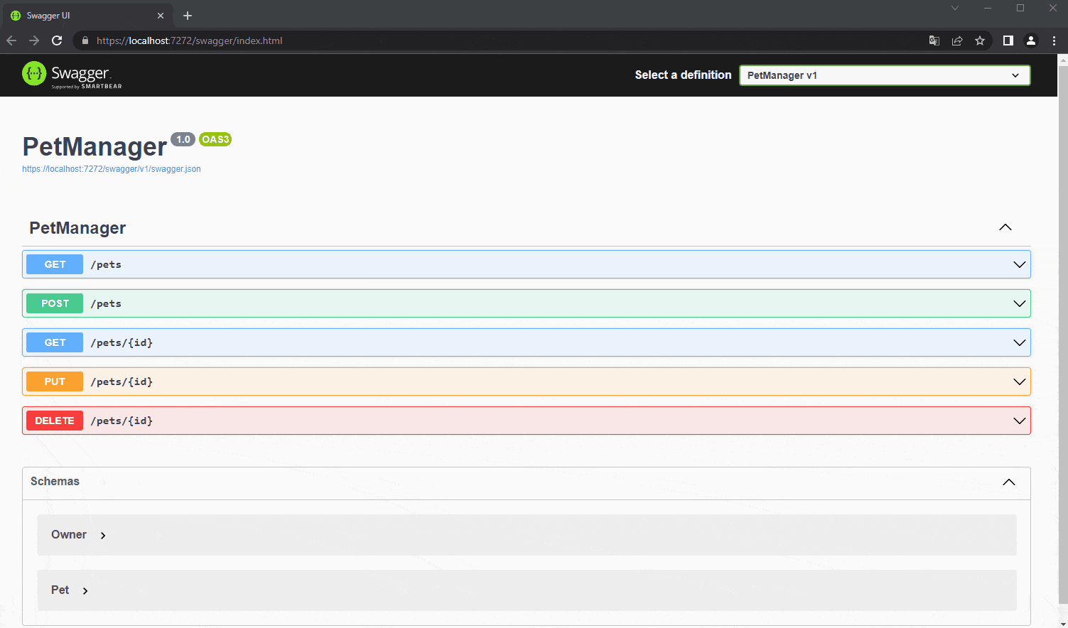Click the translate page icon

click(934, 40)
